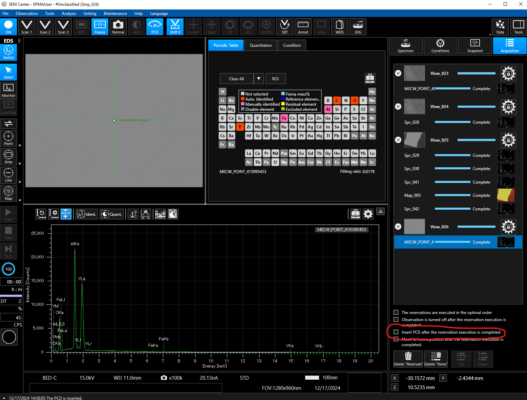Click the Map_005 colored thumbnail
Image resolution: width=527 pixels, height=400 pixels.
tap(505, 195)
